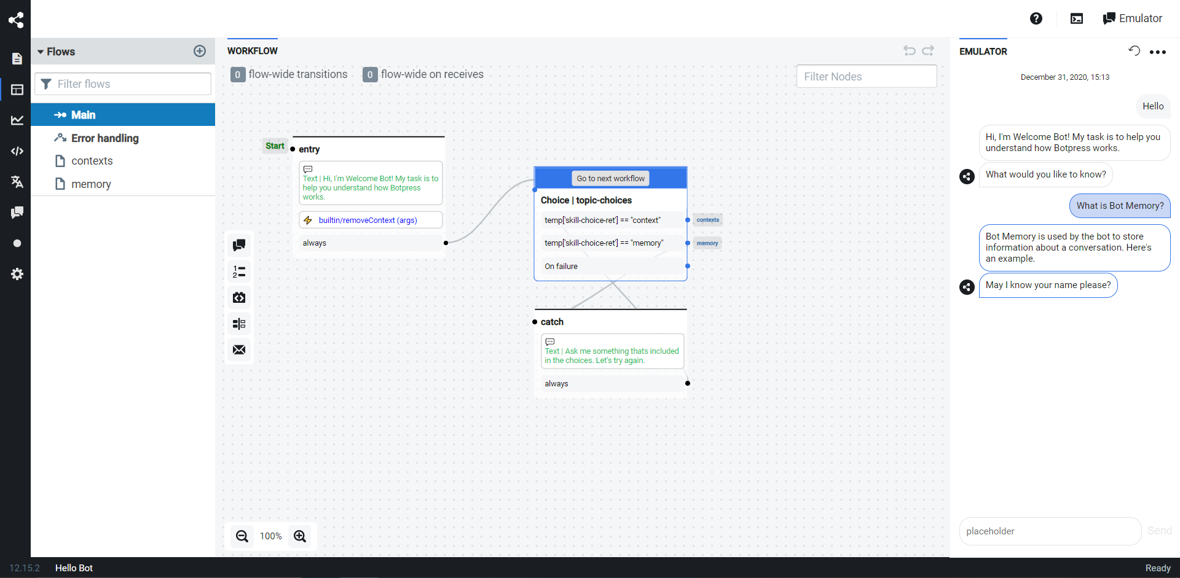Open the Code Editor from the sidebar
1180x578 pixels.
17,151
